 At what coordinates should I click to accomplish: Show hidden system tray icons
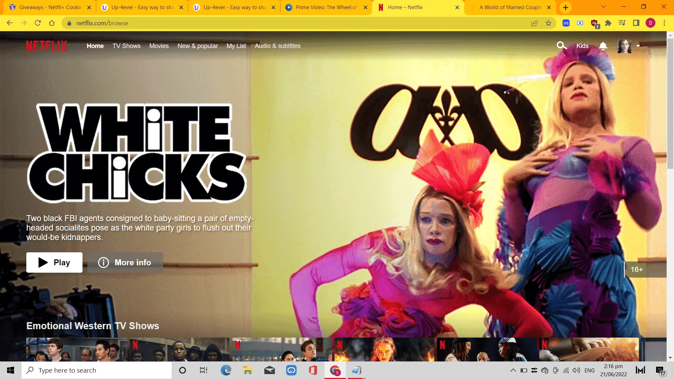coord(513,370)
